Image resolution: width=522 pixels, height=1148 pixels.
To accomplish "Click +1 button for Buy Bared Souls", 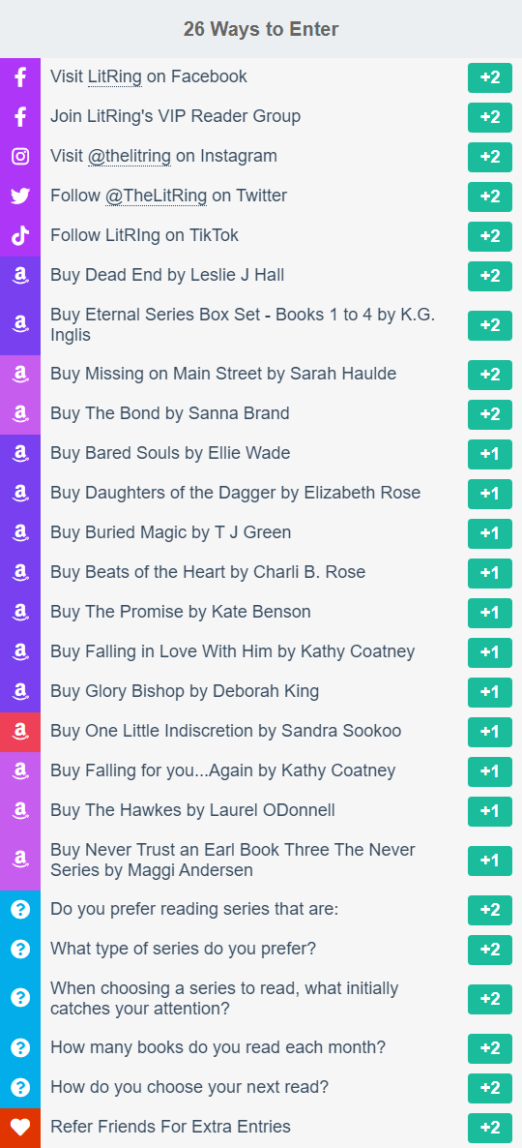I will point(490,454).
